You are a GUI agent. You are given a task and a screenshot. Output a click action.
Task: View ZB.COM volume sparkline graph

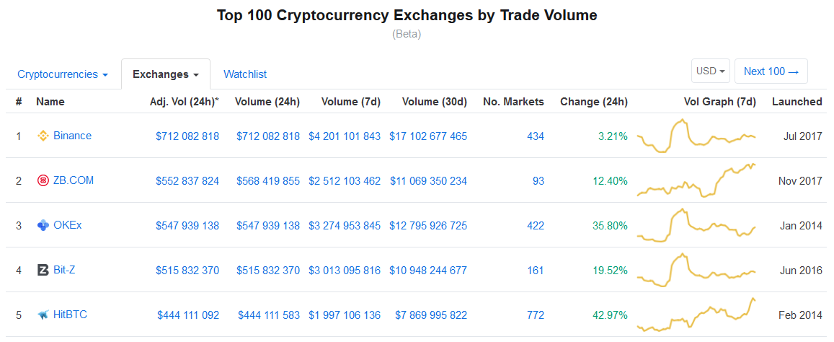click(x=696, y=180)
